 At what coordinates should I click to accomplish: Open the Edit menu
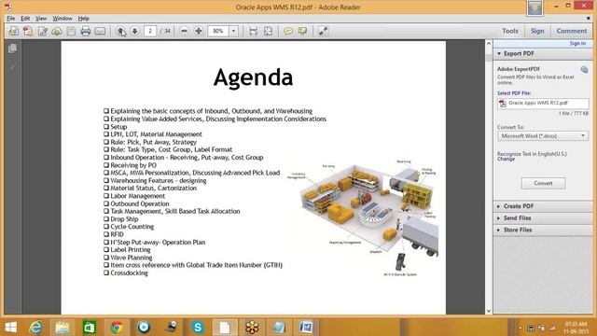coord(25,19)
